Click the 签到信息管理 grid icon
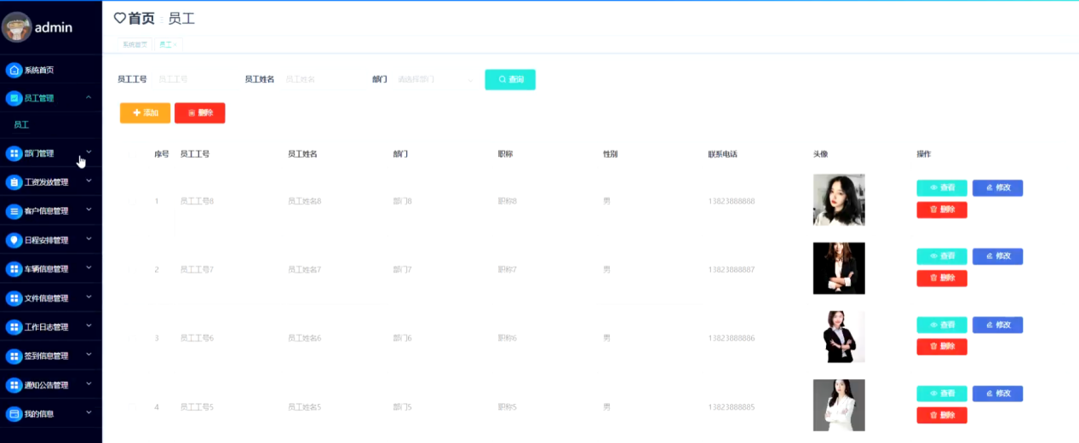The width and height of the screenshot is (1079, 443). pyautogui.click(x=14, y=356)
